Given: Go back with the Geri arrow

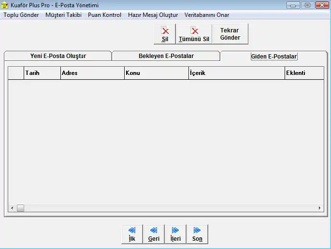Looking at the screenshot, I should pyautogui.click(x=154, y=234).
